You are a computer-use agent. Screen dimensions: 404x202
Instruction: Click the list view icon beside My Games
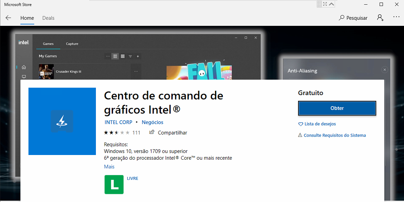[115, 56]
